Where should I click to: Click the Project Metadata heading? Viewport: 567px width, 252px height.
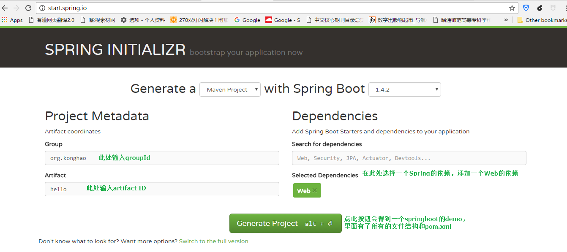click(97, 116)
